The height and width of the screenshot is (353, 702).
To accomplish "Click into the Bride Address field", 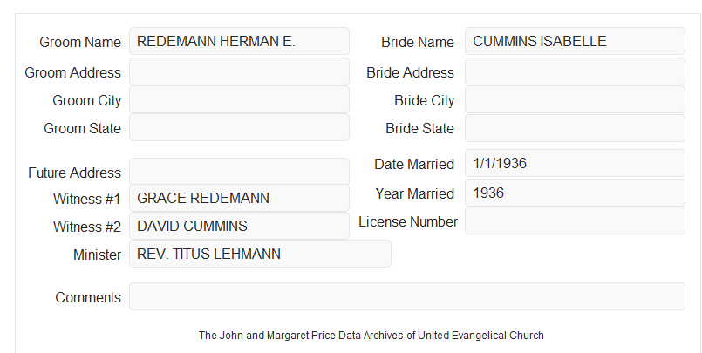I will [x=575, y=71].
